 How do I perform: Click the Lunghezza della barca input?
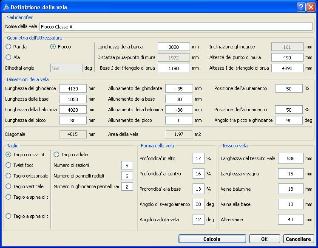click(173, 47)
